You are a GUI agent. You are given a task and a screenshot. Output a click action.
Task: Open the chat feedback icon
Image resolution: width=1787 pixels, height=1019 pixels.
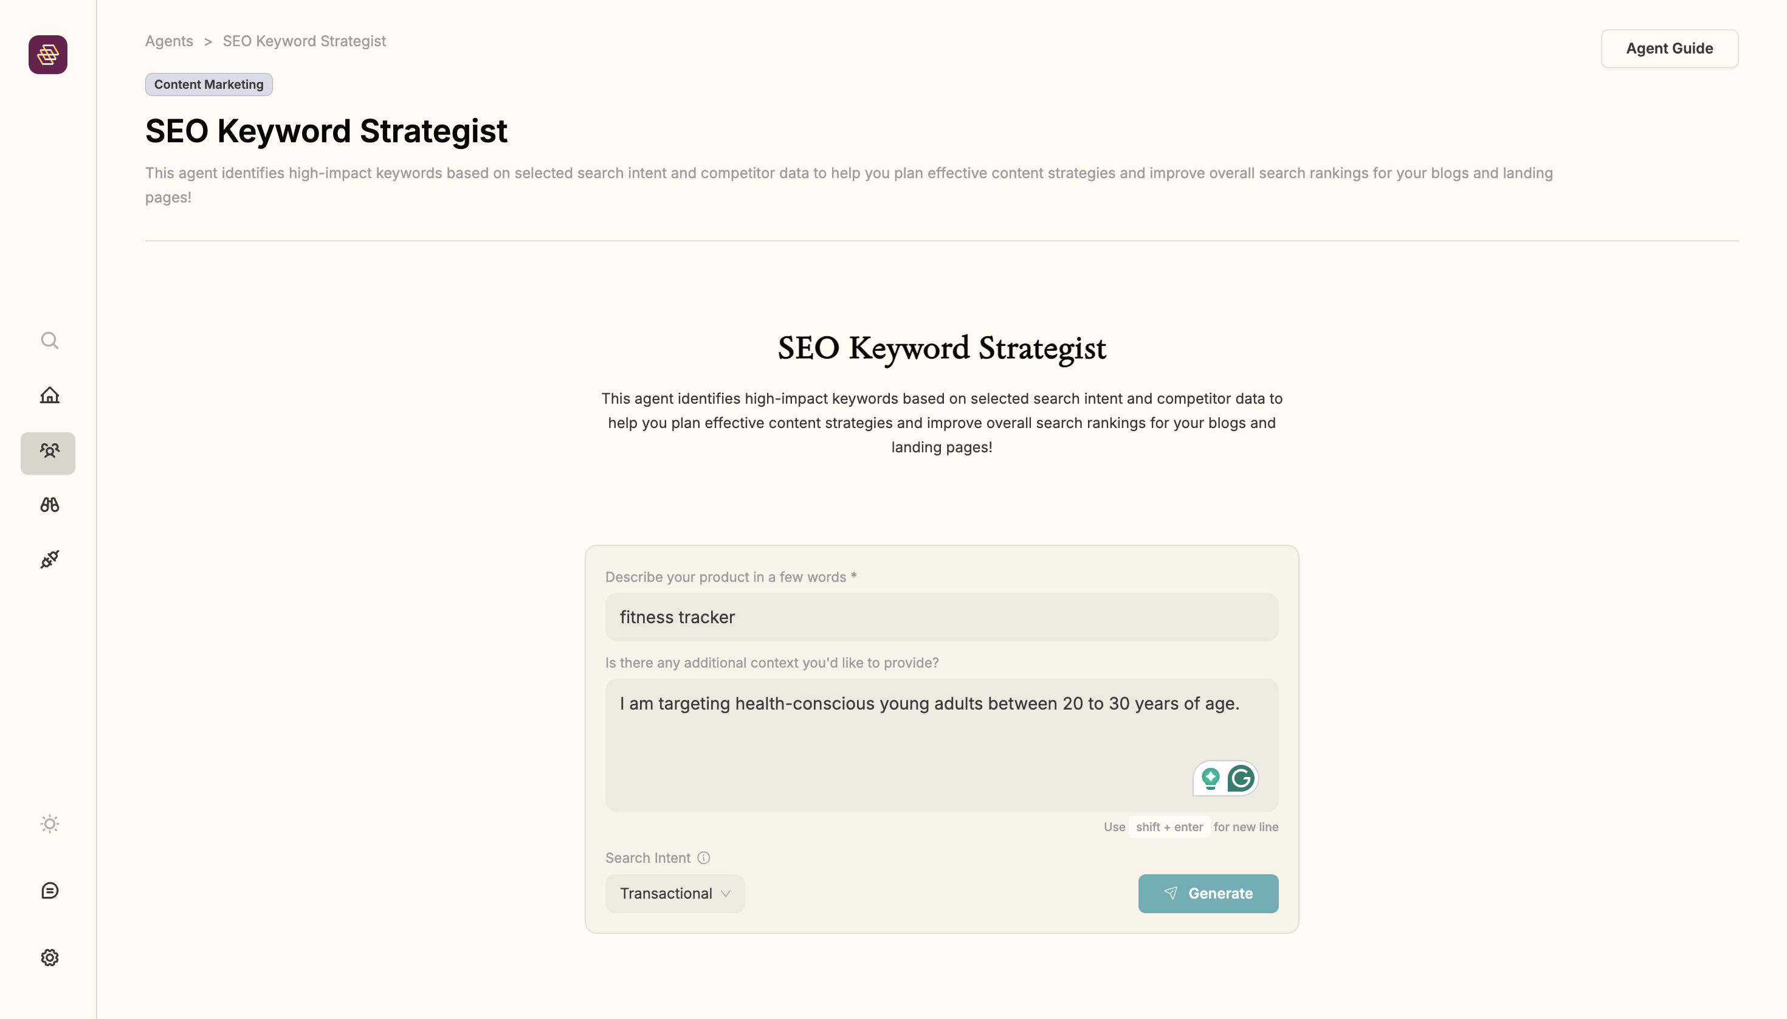[49, 890]
